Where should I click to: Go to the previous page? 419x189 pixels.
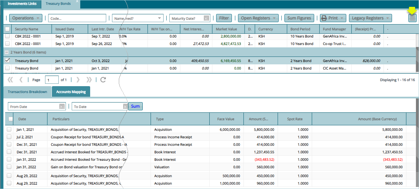coord(21,80)
